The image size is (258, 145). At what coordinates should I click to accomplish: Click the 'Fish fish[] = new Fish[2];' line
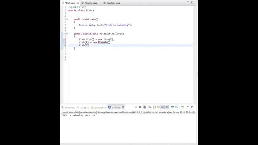97,39
